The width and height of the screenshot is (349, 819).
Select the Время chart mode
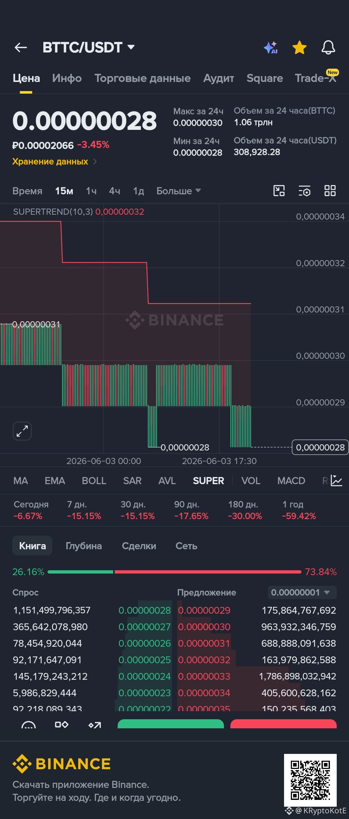click(27, 191)
